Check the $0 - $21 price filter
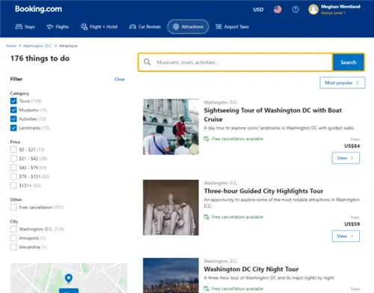This screenshot has height=293, width=374. click(x=13, y=149)
